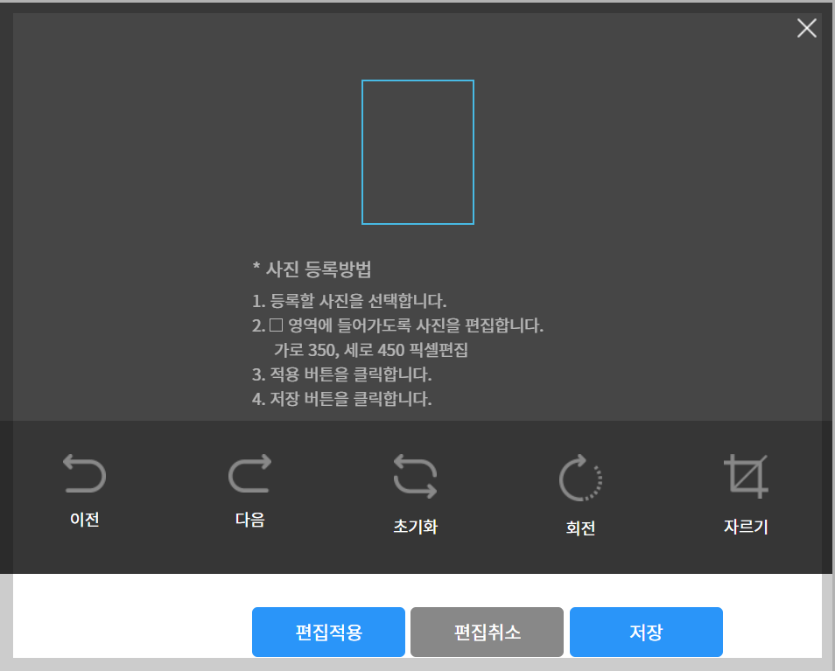
Task: Click the 다음 (next) arrow icon
Action: pos(249,475)
